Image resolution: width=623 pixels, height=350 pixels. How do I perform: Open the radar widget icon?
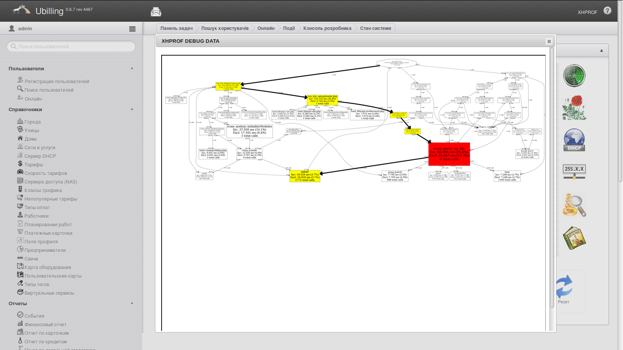[574, 75]
